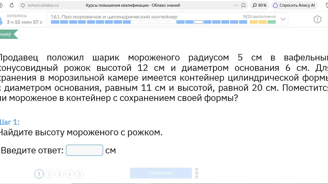The image size is (328, 184).
Task: Click the remaining time '3 ч 55 мин 57 с'
Action: pyautogui.click(x=25, y=22)
